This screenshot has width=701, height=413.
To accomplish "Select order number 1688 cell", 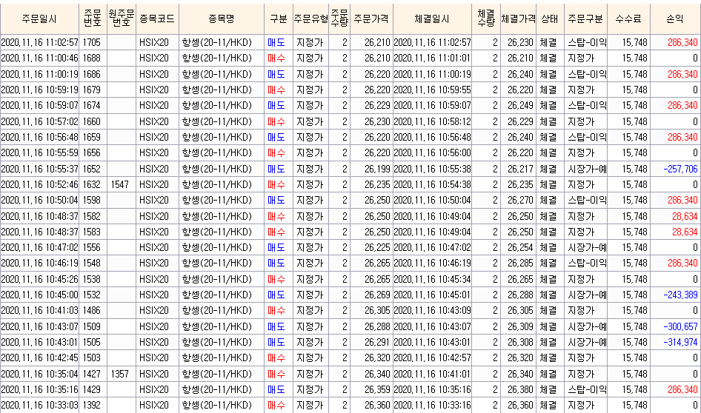I will pyautogui.click(x=92, y=58).
